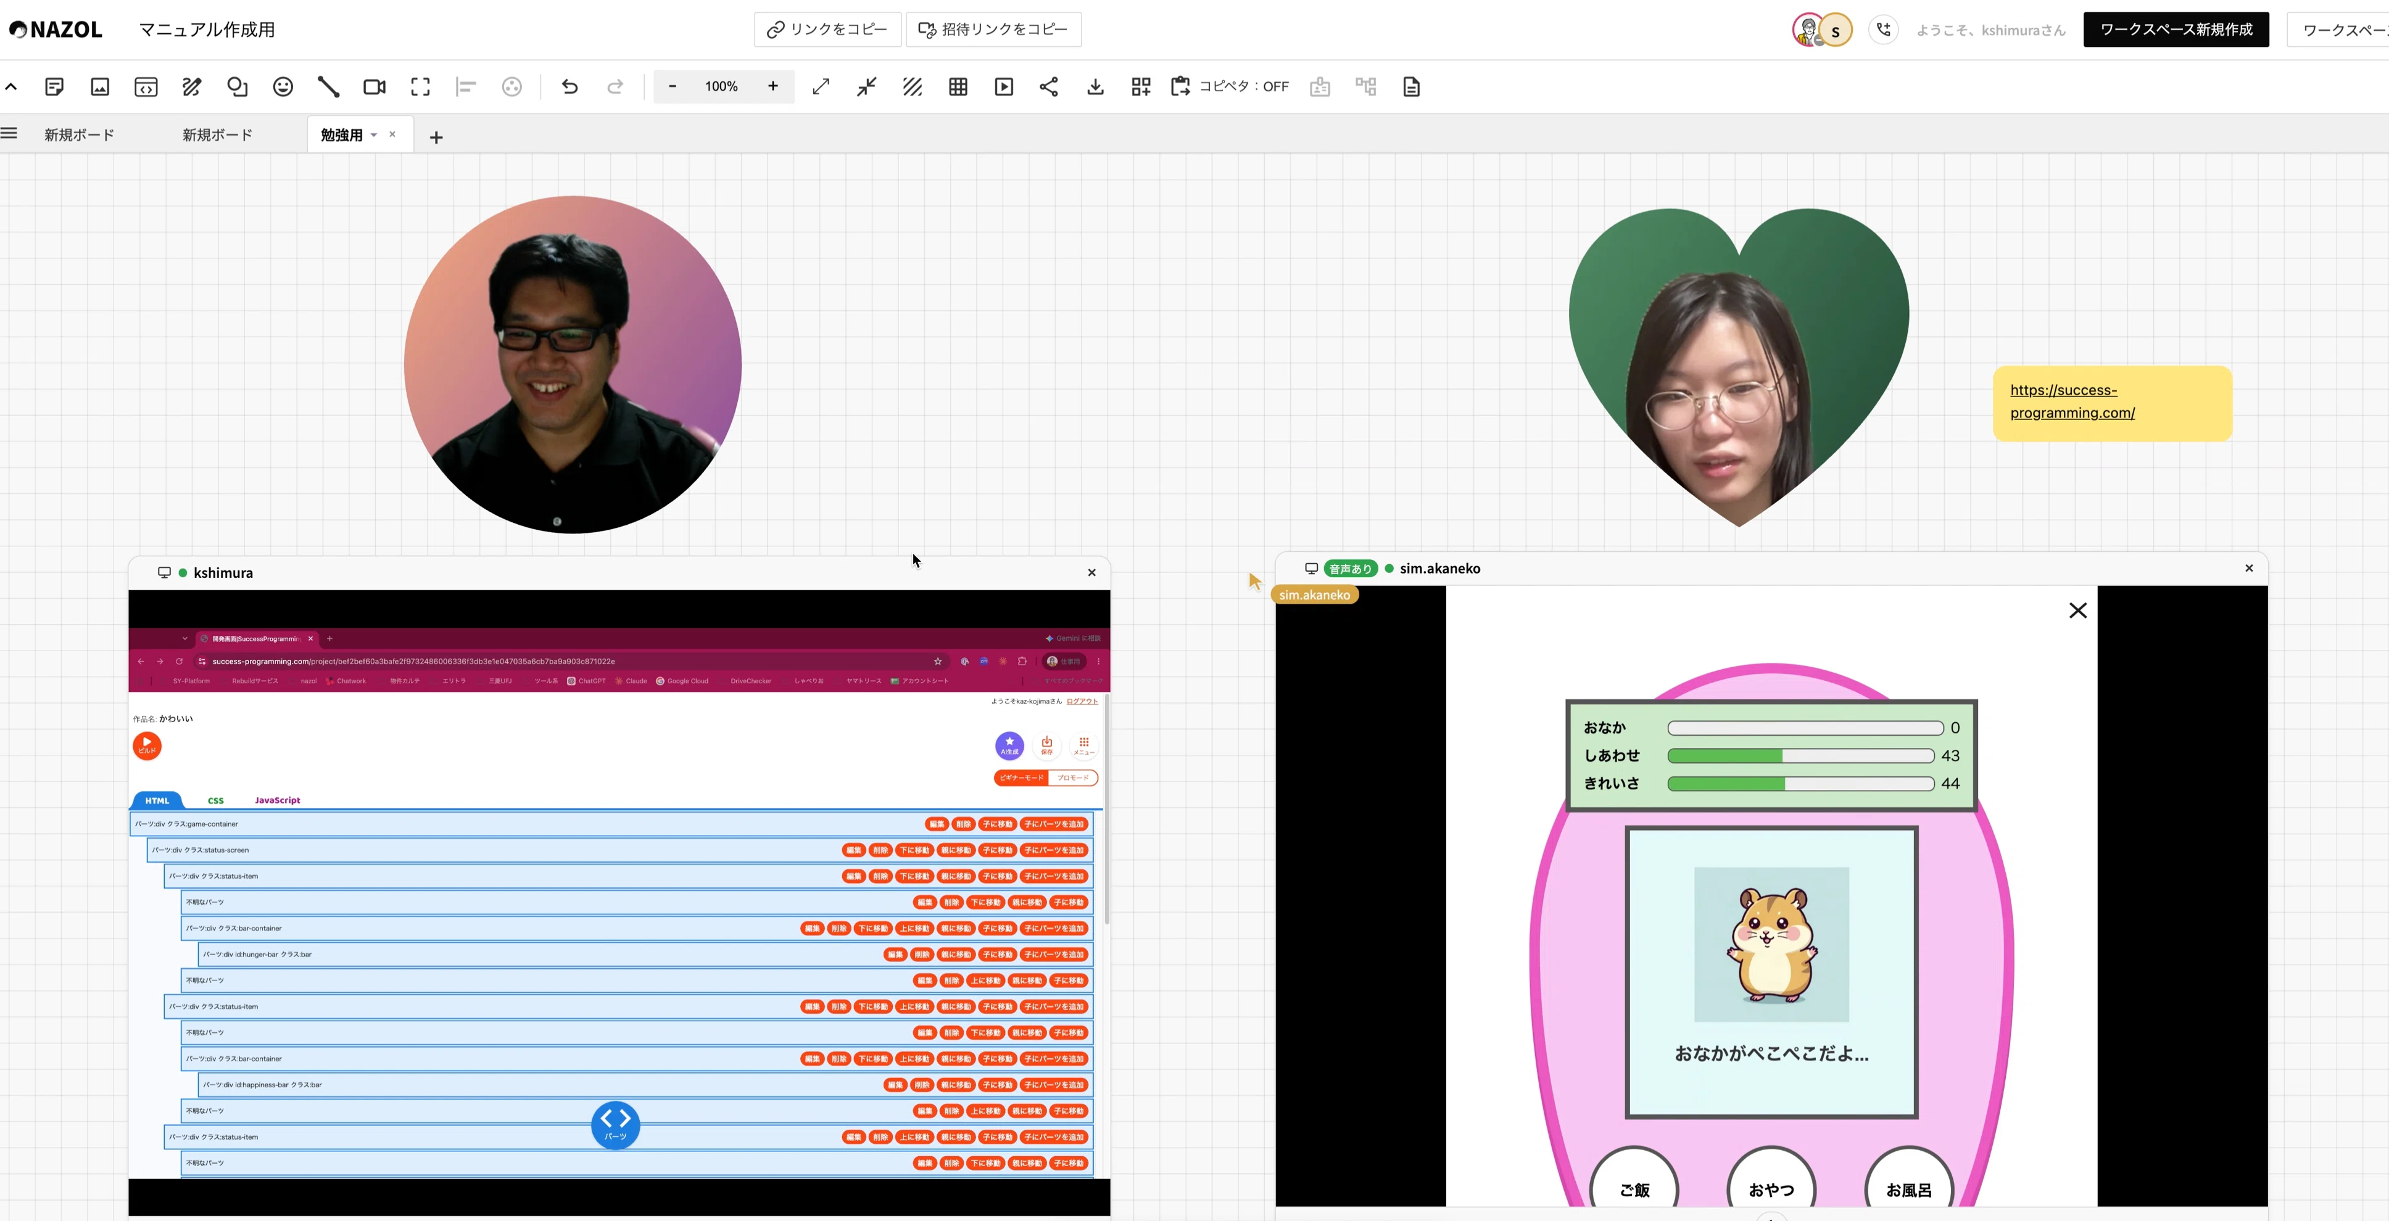This screenshot has height=1221, width=2389.
Task: Add a new board tab
Action: click(x=436, y=138)
